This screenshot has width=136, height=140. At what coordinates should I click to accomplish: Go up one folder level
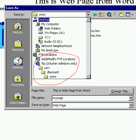coord(101,14)
